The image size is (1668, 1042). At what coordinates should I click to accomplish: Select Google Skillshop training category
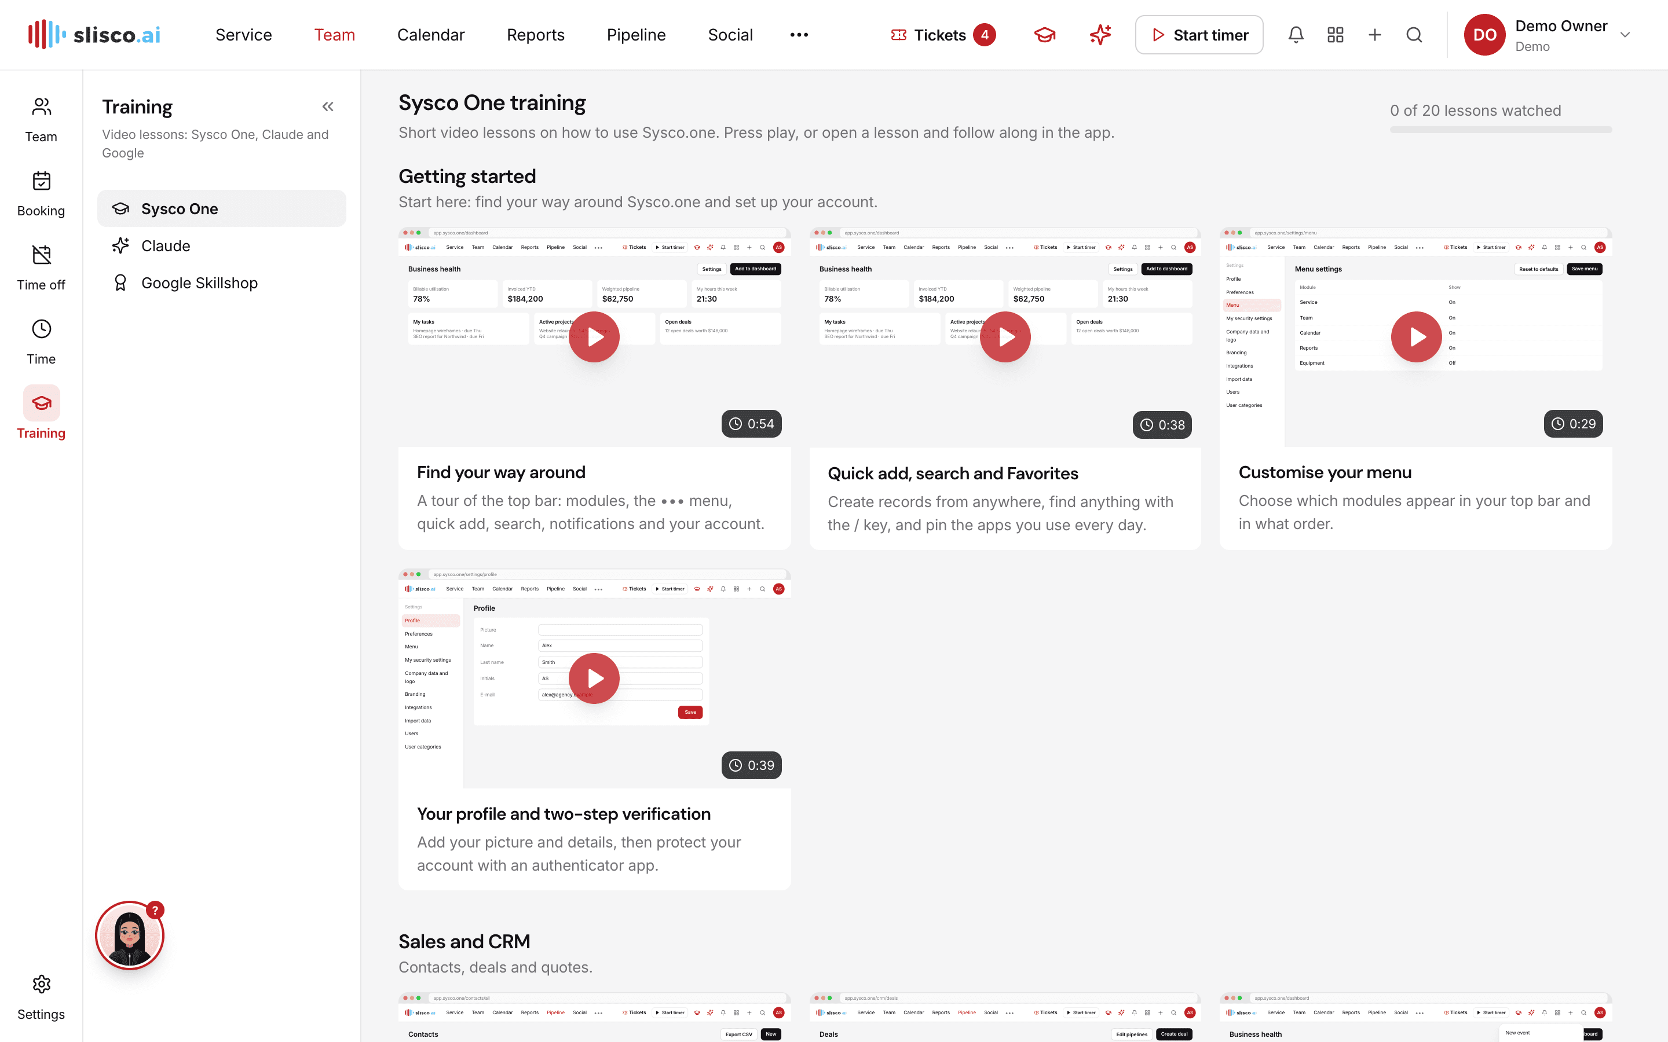pyautogui.click(x=222, y=282)
